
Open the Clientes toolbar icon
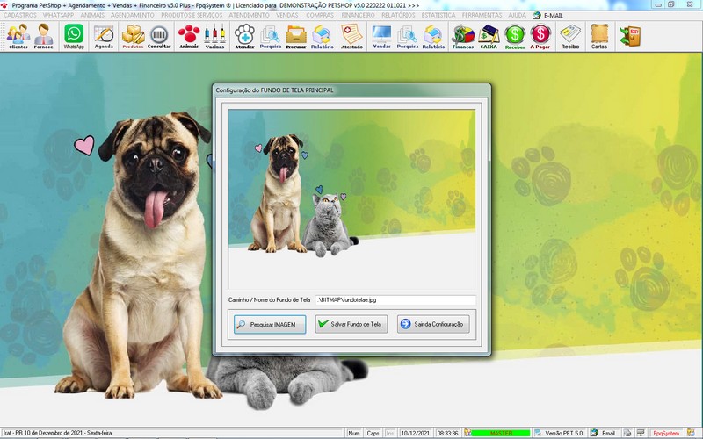pos(18,36)
